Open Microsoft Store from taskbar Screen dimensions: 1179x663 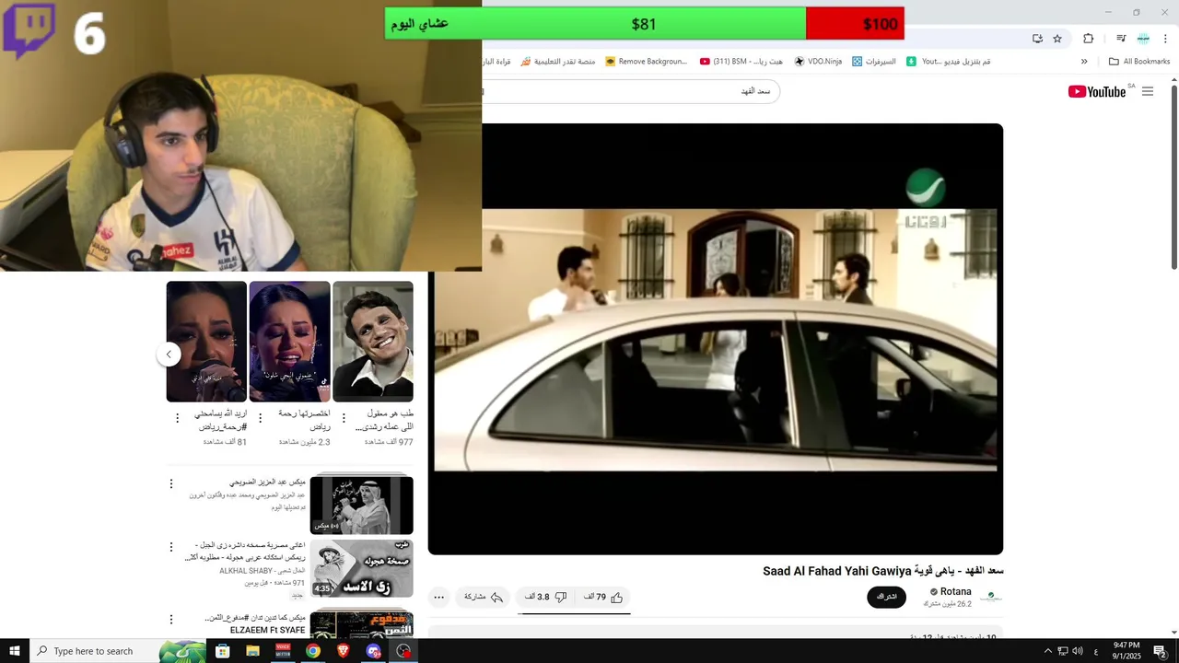pyautogui.click(x=222, y=650)
